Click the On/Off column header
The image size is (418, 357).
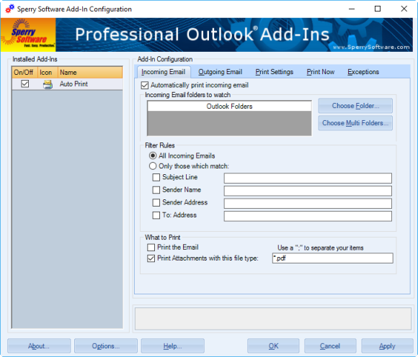pyautogui.click(x=25, y=73)
